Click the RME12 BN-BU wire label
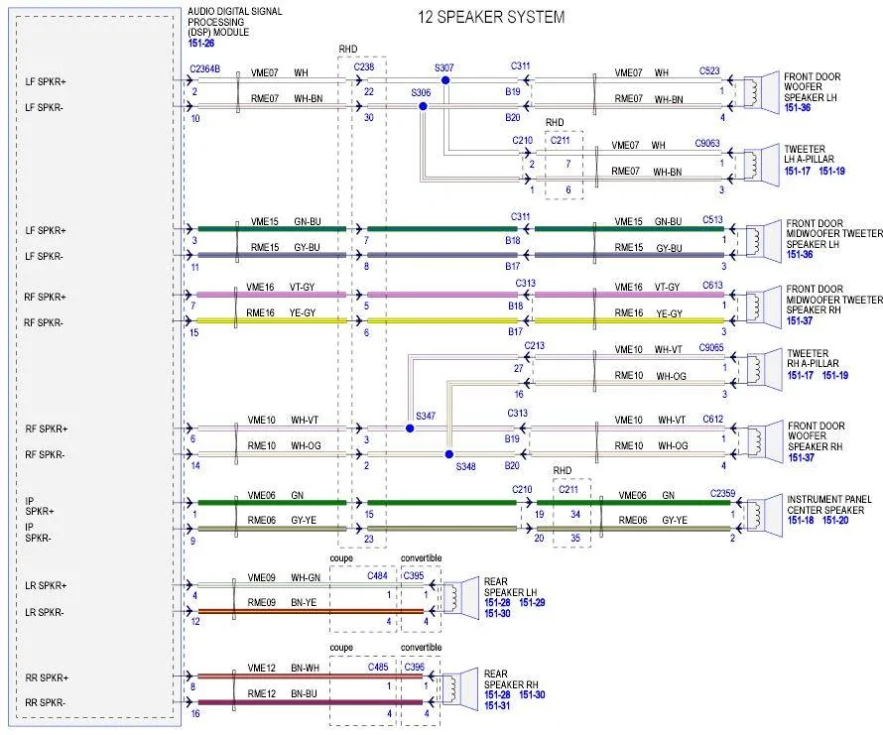Image resolution: width=883 pixels, height=735 pixels. pyautogui.click(x=282, y=694)
